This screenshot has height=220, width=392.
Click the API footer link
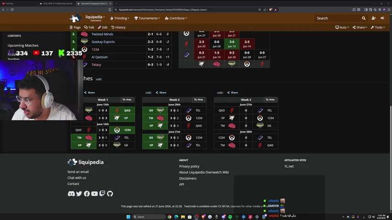tap(182, 184)
